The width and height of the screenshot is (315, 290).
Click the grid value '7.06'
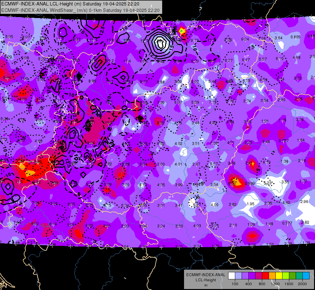point(214,143)
